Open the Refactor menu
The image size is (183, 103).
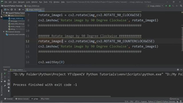[35, 2]
